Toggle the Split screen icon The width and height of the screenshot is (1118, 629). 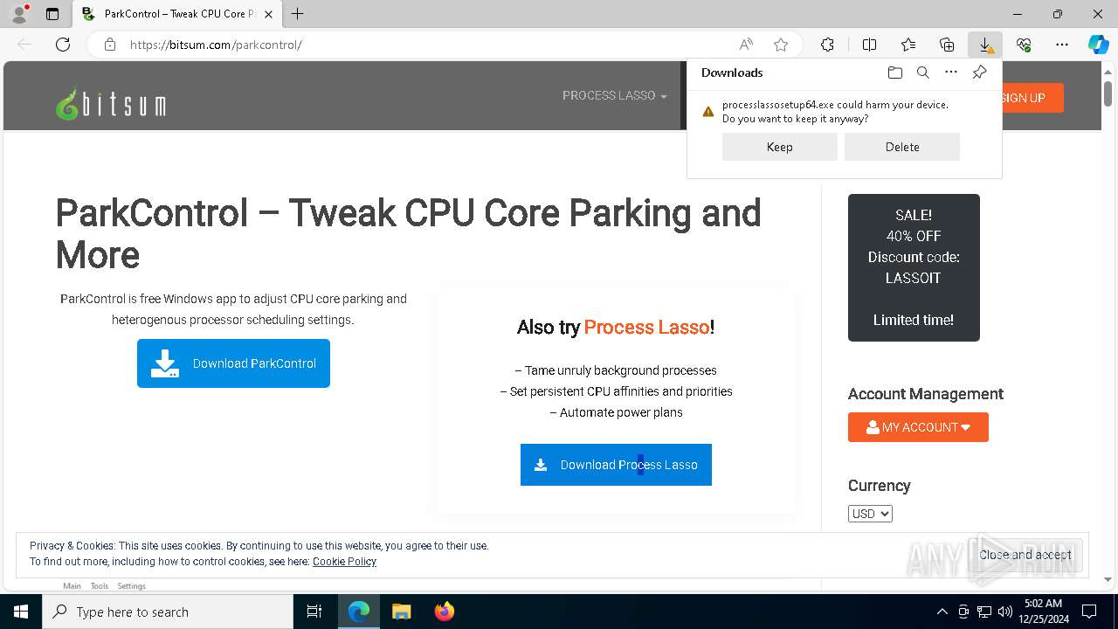[x=869, y=45]
